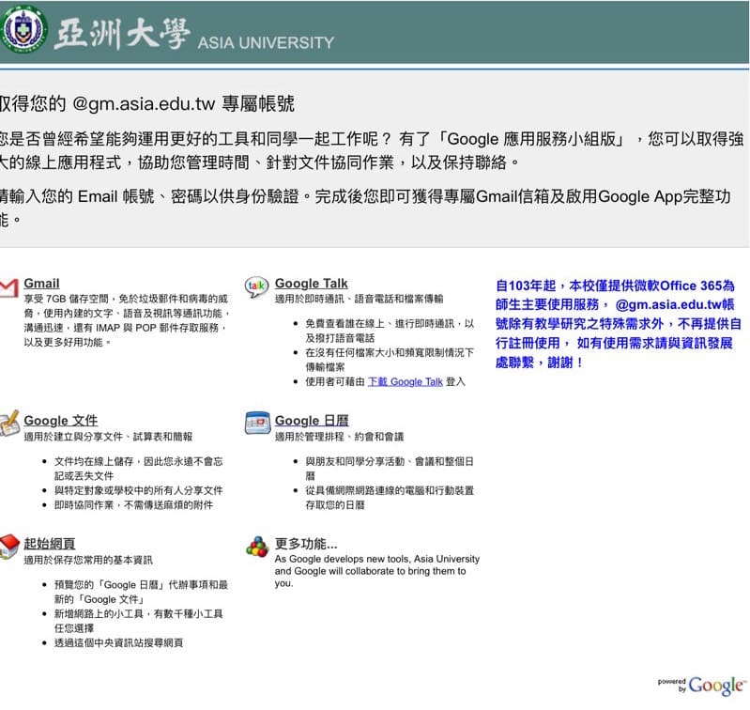The image size is (750, 710).
Task: Click the Google 文件 documents icon
Action: click(9, 423)
